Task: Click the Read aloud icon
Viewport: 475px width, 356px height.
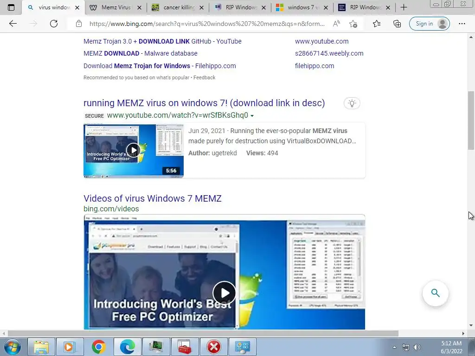Action: [336, 24]
